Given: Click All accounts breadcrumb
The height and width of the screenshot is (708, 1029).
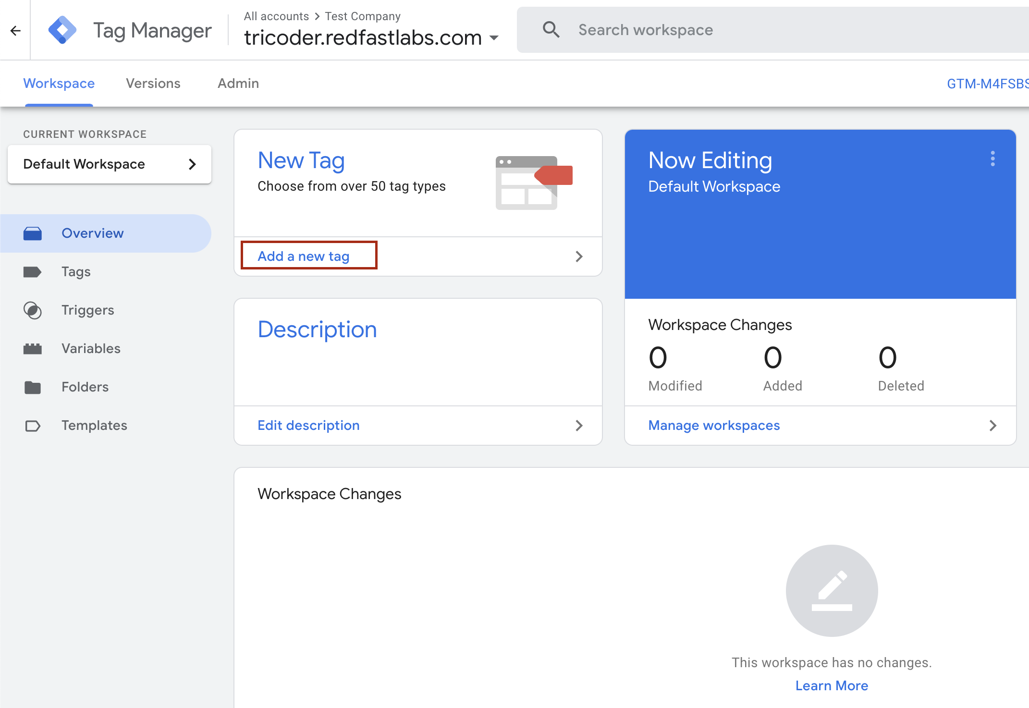Looking at the screenshot, I should point(276,16).
